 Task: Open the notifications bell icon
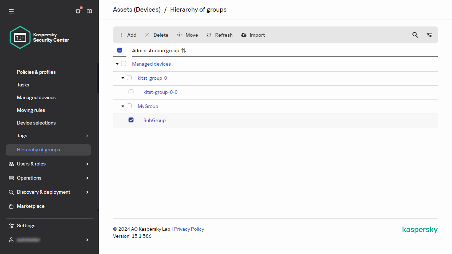[x=78, y=11]
